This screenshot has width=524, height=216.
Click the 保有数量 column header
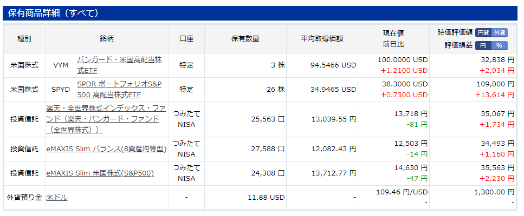(x=245, y=38)
